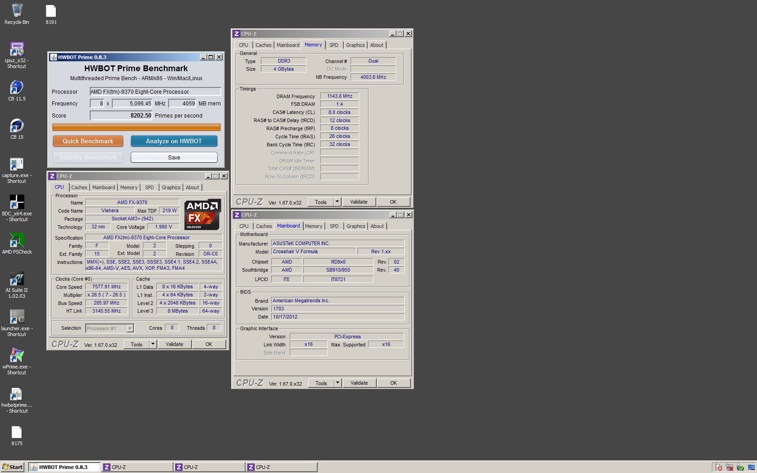Screen dimensions: 757x473
Task: Click Tools button in CPU-Z Memory window
Action: click(321, 202)
